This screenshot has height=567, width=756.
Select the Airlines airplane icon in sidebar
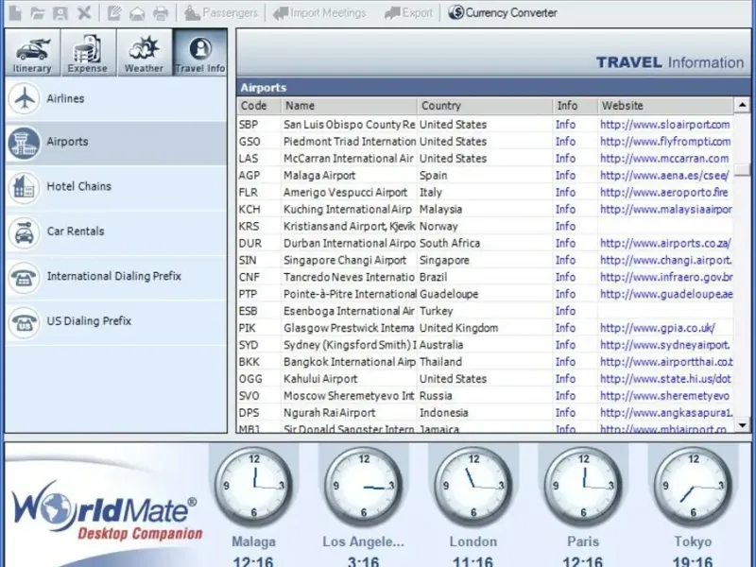pyautogui.click(x=24, y=99)
